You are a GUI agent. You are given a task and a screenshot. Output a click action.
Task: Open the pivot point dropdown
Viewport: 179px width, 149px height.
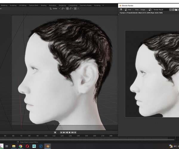tap(63, 9)
